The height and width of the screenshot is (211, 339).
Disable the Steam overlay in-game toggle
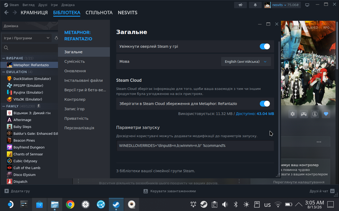point(265,46)
